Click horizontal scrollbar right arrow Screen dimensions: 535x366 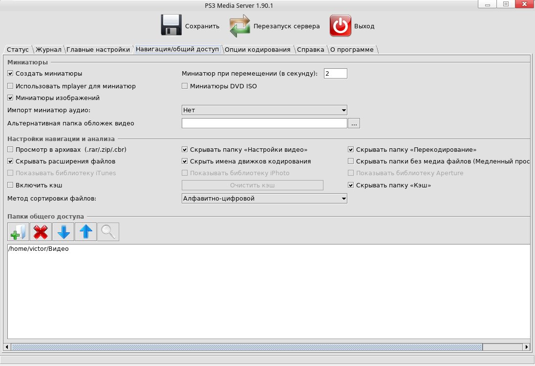tap(527, 347)
